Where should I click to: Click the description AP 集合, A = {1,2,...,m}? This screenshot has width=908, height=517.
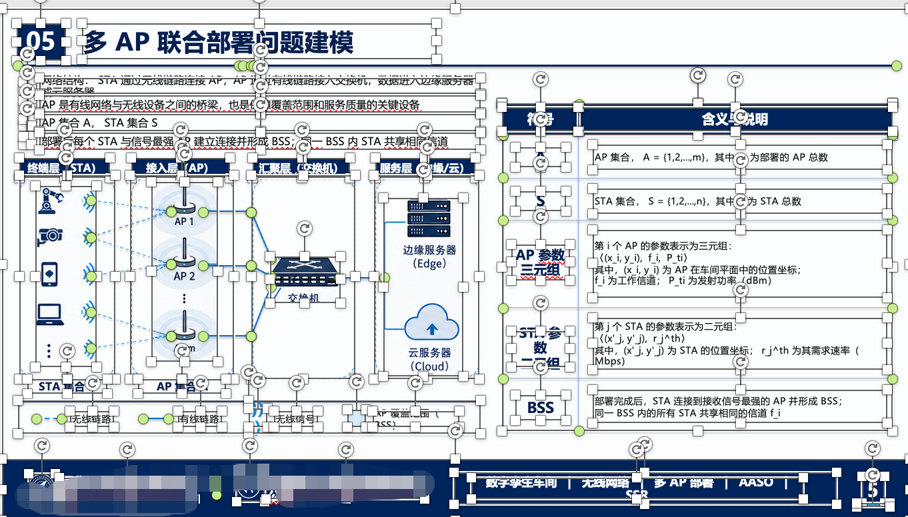point(711,158)
